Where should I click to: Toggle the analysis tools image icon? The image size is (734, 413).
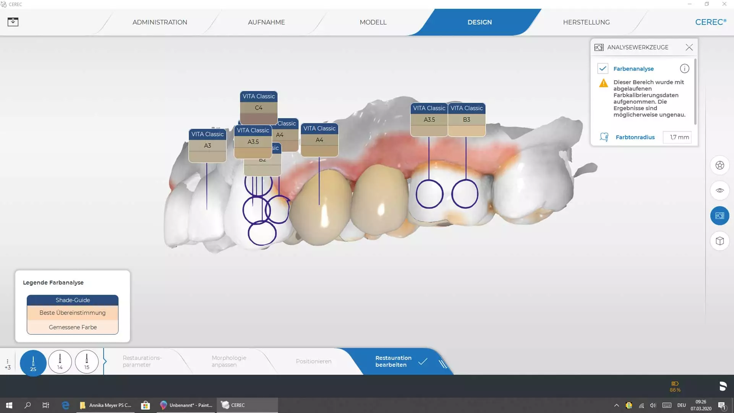pyautogui.click(x=719, y=216)
